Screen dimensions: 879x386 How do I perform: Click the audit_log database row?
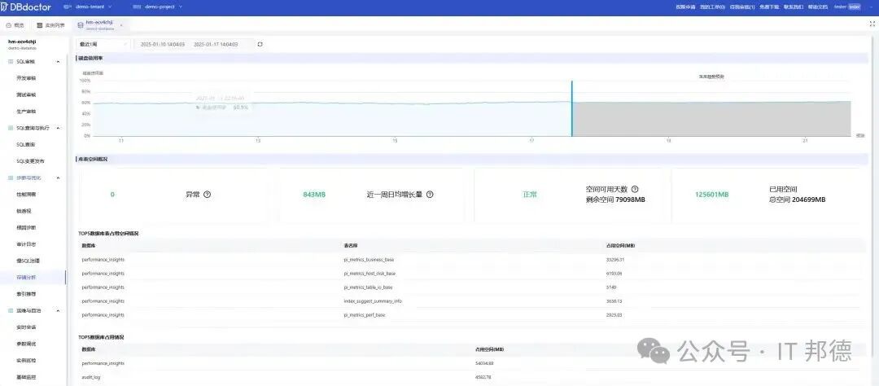pos(468,377)
